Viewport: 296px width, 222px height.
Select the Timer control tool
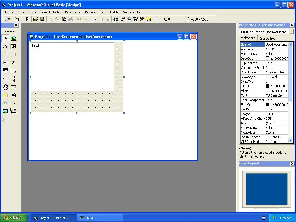pyautogui.click(x=5, y=87)
